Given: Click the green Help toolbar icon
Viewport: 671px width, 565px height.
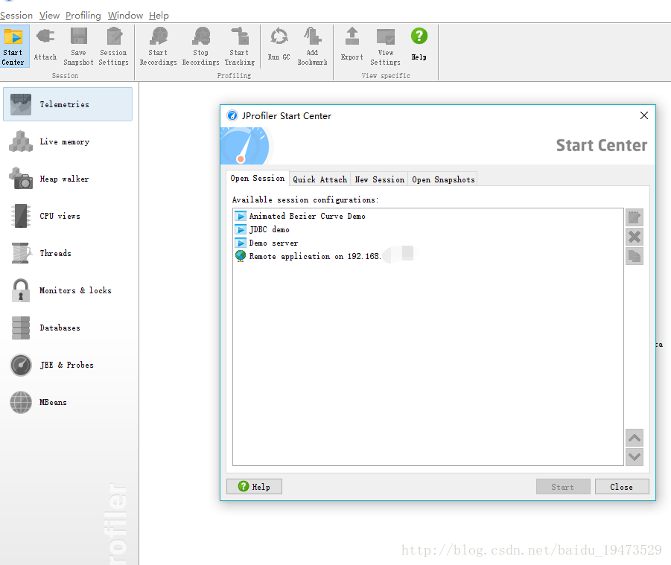Looking at the screenshot, I should click(x=419, y=36).
